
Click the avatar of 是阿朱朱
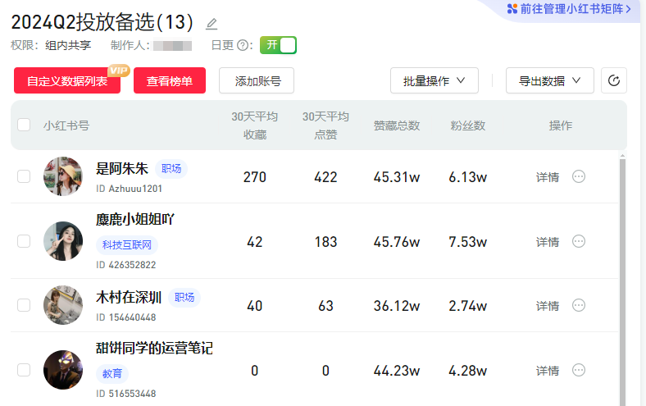(x=63, y=176)
